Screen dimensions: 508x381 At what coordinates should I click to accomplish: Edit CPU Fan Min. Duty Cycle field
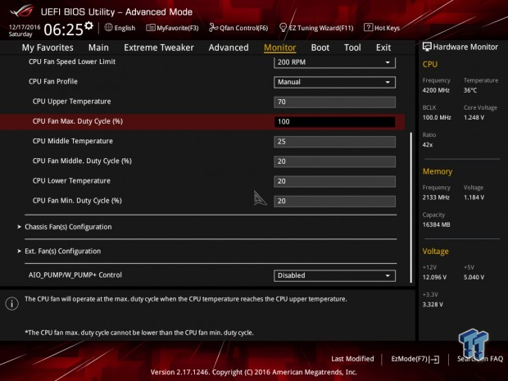(334, 201)
